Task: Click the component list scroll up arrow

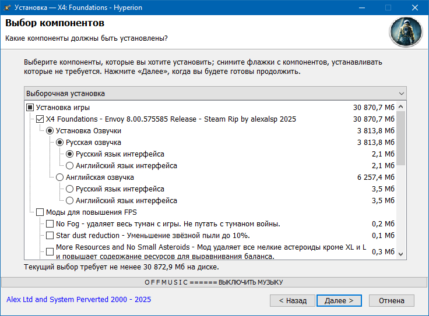Action: click(x=401, y=107)
